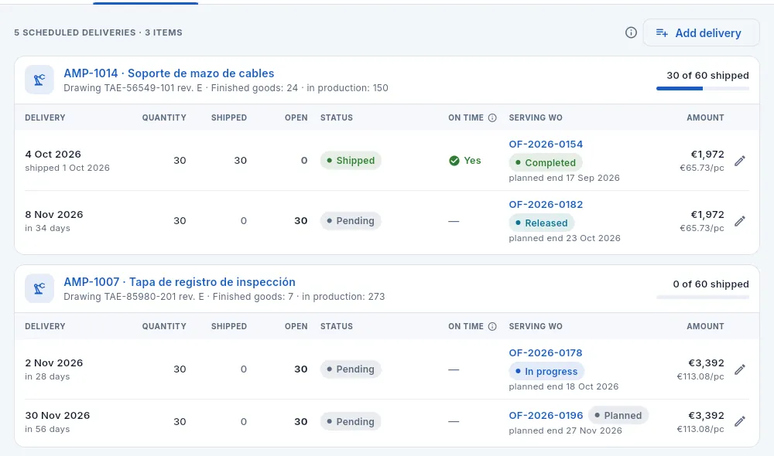Click the '30 of 60 shipped' label
This screenshot has width=774, height=456.
click(708, 76)
